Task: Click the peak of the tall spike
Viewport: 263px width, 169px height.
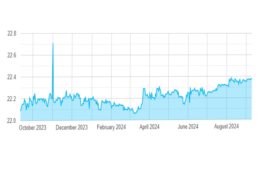Action: (53, 43)
